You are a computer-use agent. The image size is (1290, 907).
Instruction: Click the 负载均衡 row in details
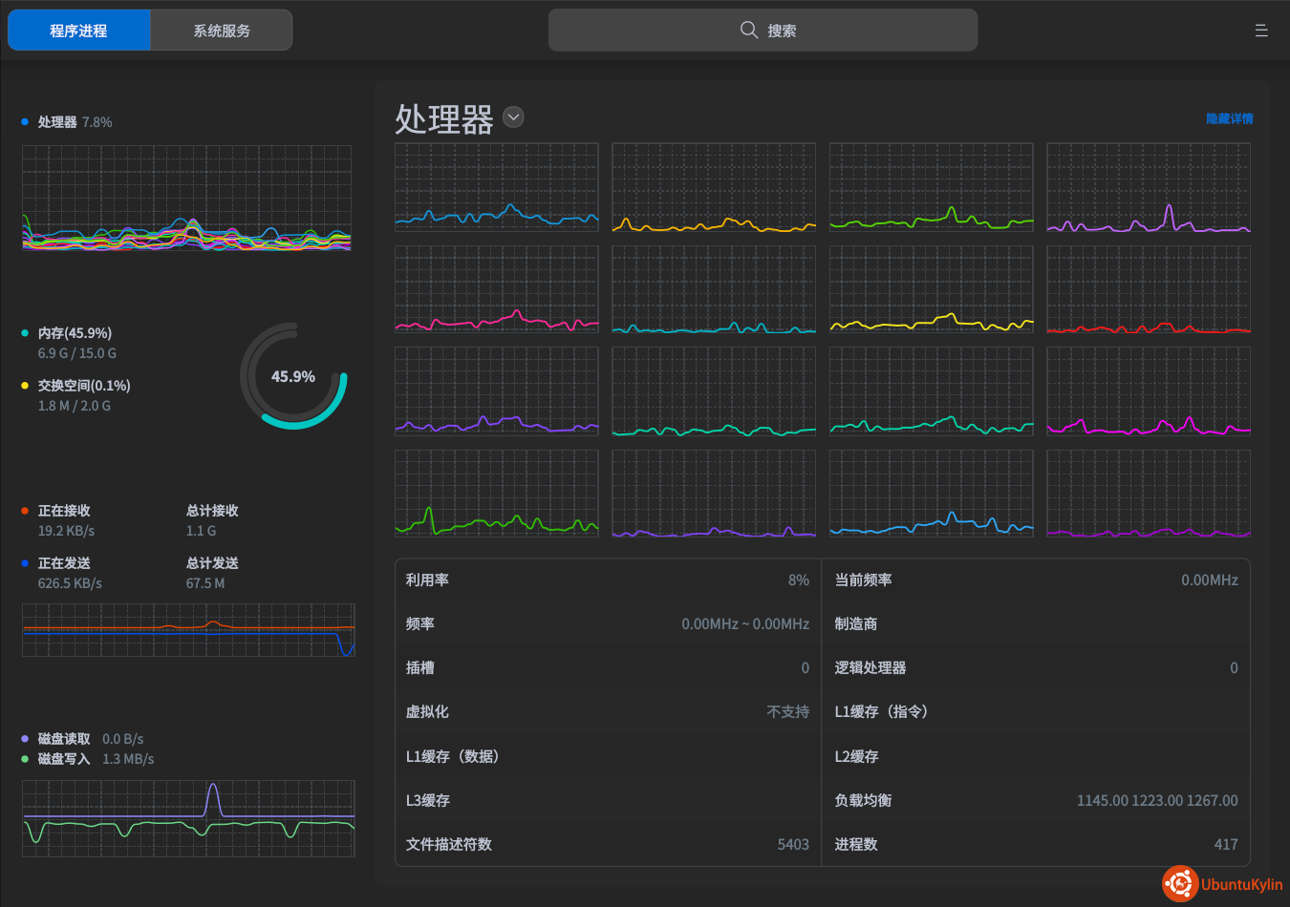[1035, 800]
